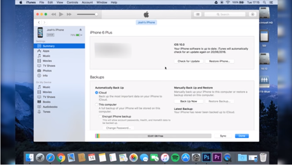The image size is (292, 165).
Task: Skip to the previous track
Action: 53,14
